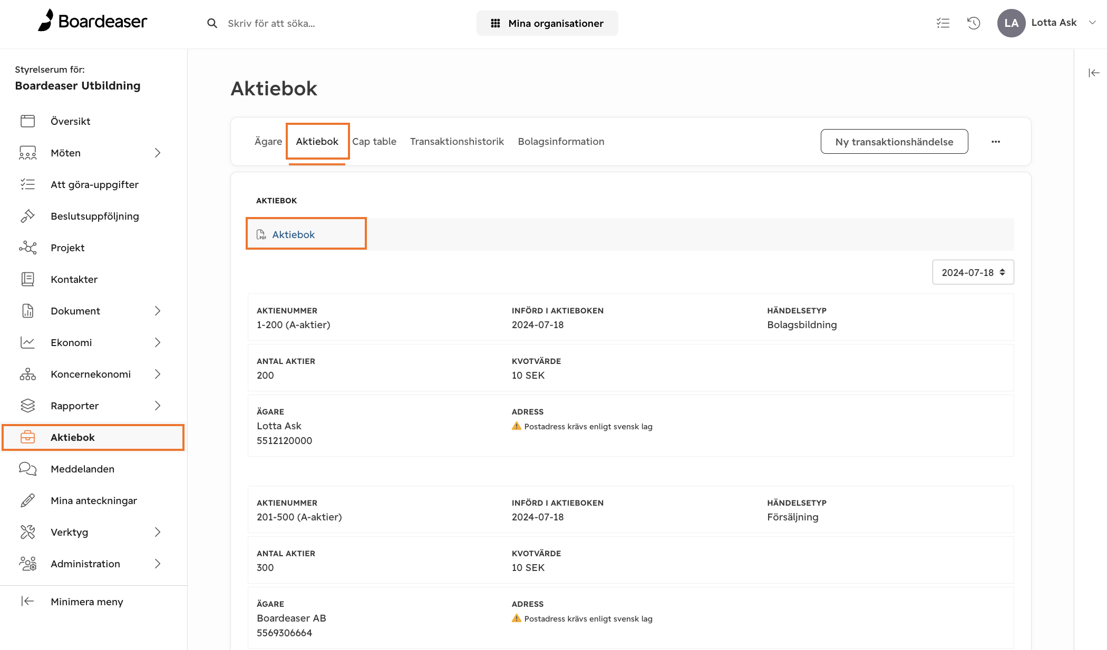Click the Verktyg tools icon

(x=27, y=532)
